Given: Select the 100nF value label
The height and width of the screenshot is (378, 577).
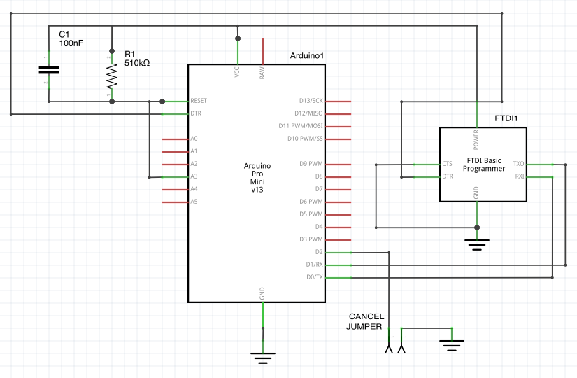Looking at the screenshot, I should coord(71,43).
